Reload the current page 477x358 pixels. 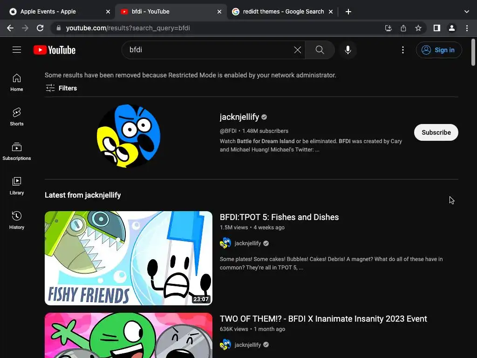click(40, 28)
